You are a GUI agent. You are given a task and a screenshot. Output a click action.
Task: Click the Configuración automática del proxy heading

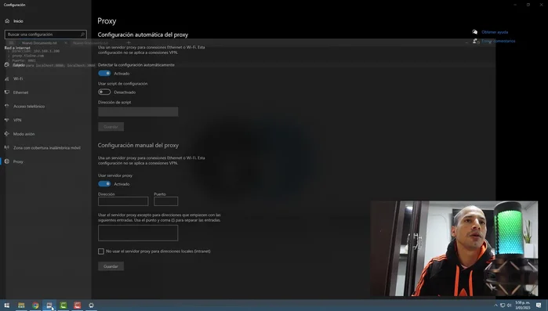[x=143, y=34]
